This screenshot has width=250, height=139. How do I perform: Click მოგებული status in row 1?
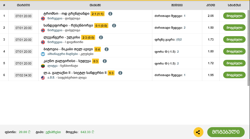234,16
